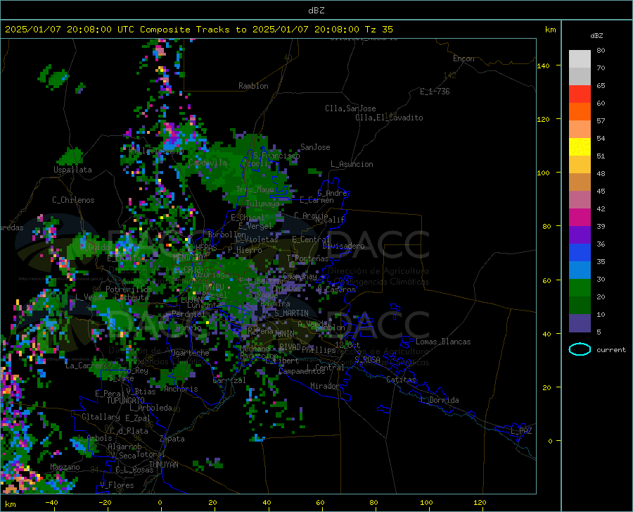This screenshot has height=512, width=633.
Task: Click the Ugarteche map label
Action: pos(190,353)
